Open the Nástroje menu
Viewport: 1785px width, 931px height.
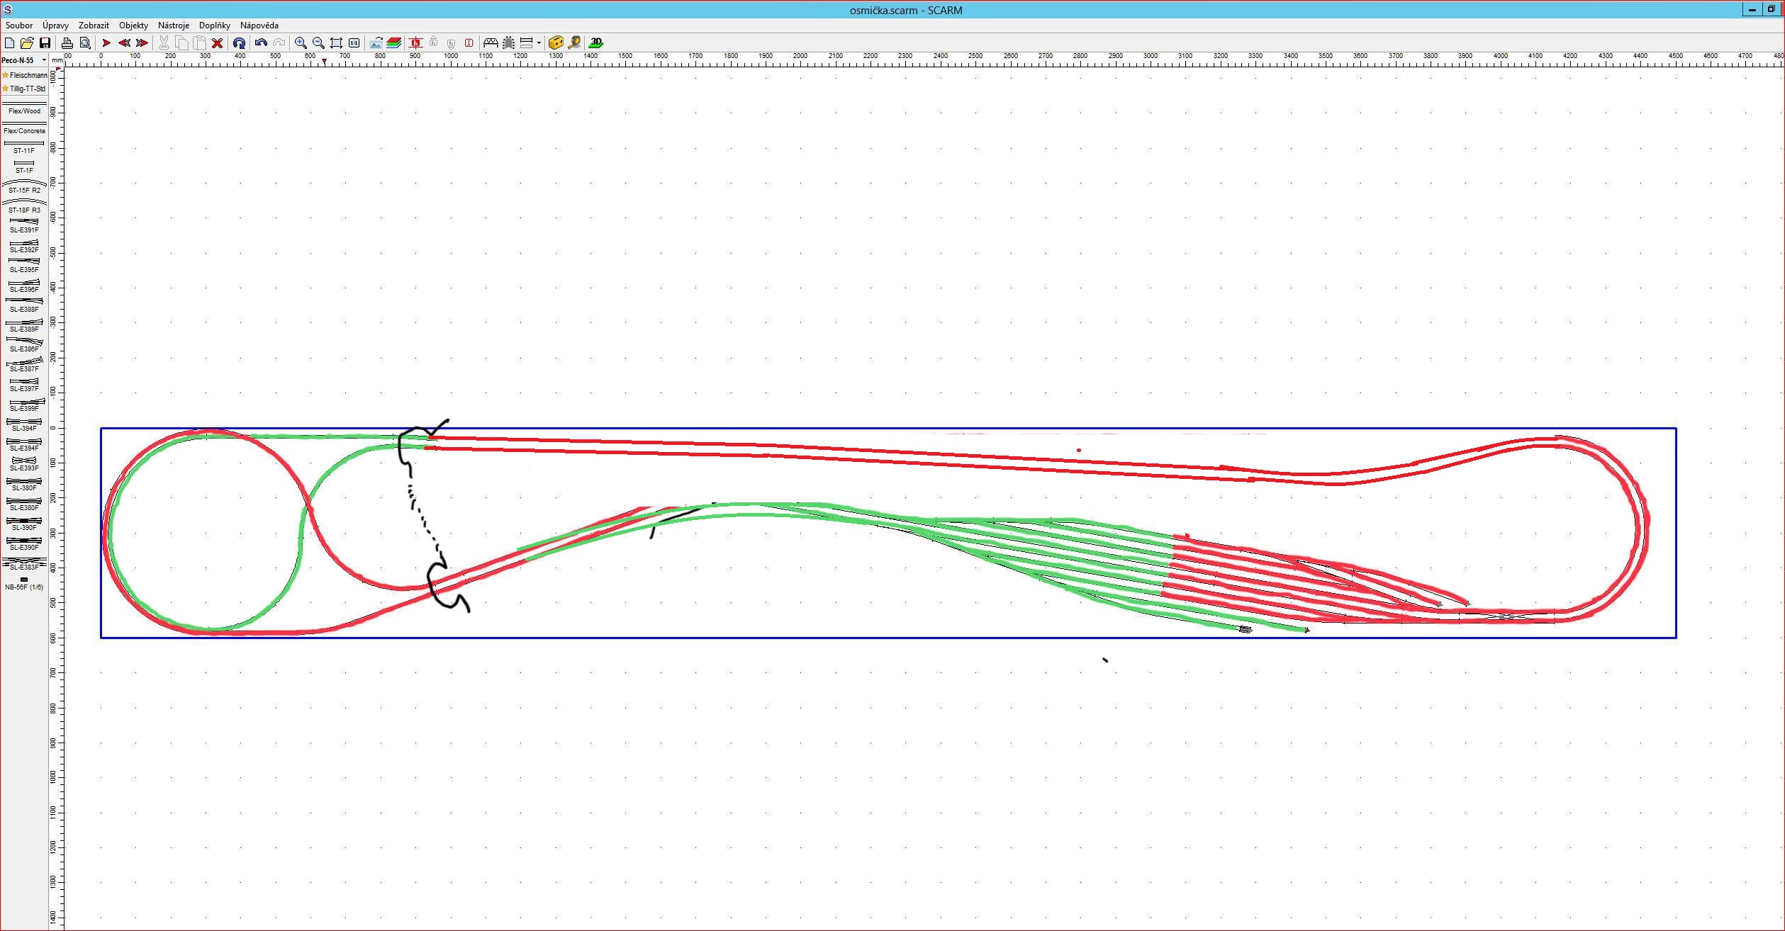(x=173, y=25)
